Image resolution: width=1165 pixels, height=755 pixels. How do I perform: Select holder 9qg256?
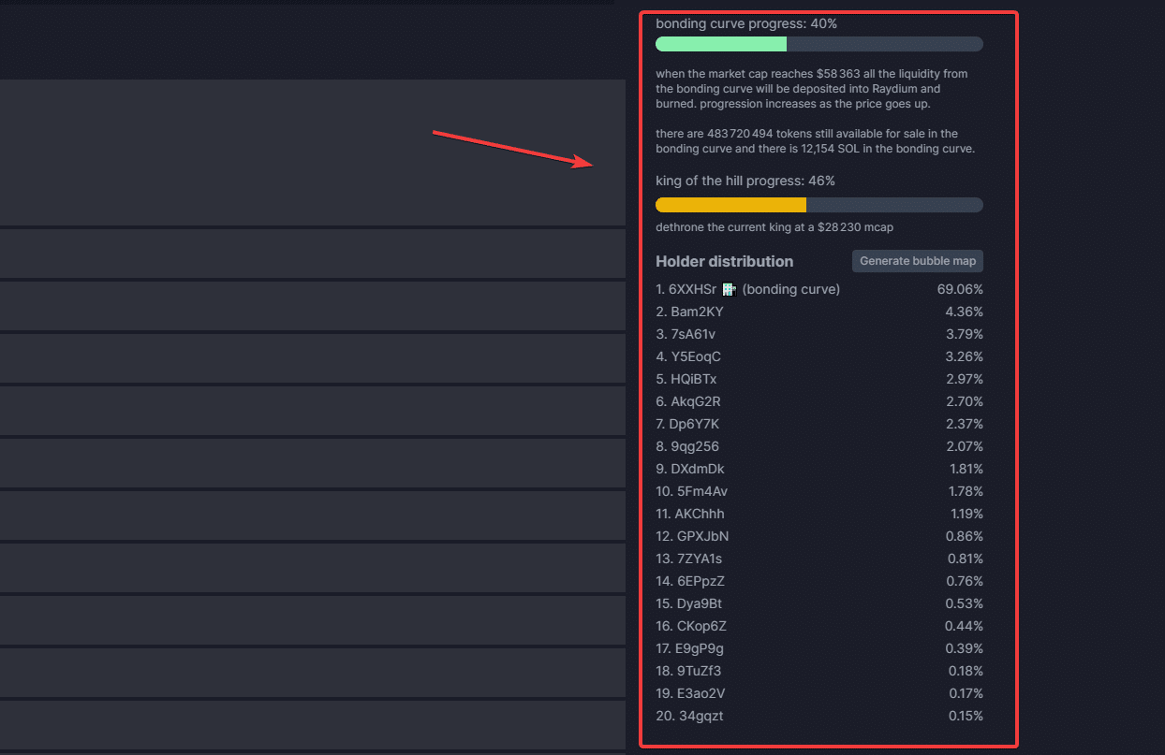[694, 446]
